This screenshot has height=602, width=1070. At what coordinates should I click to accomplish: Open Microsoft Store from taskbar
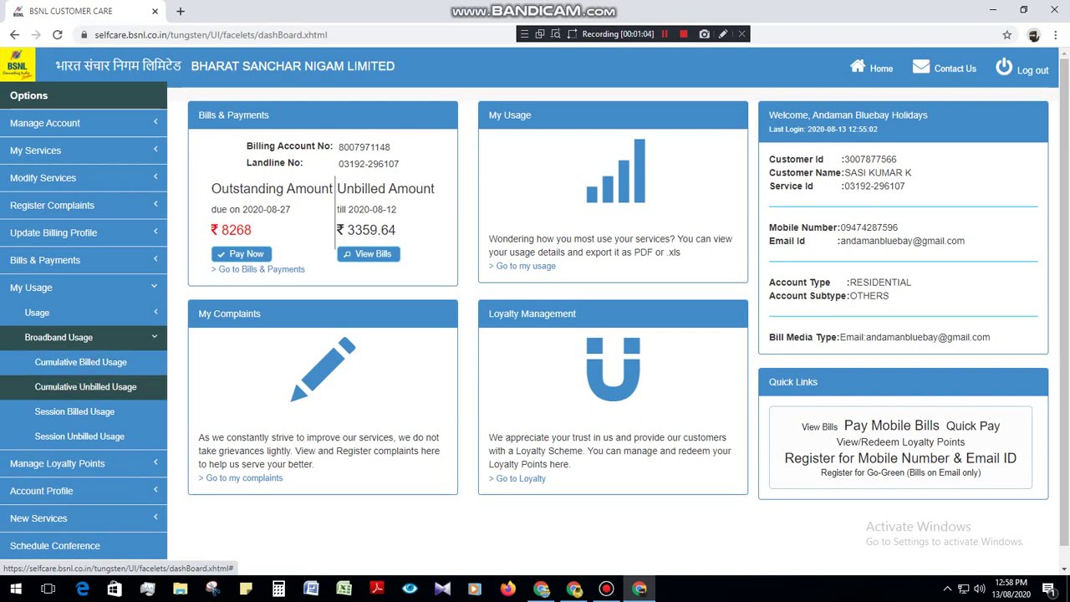(115, 589)
